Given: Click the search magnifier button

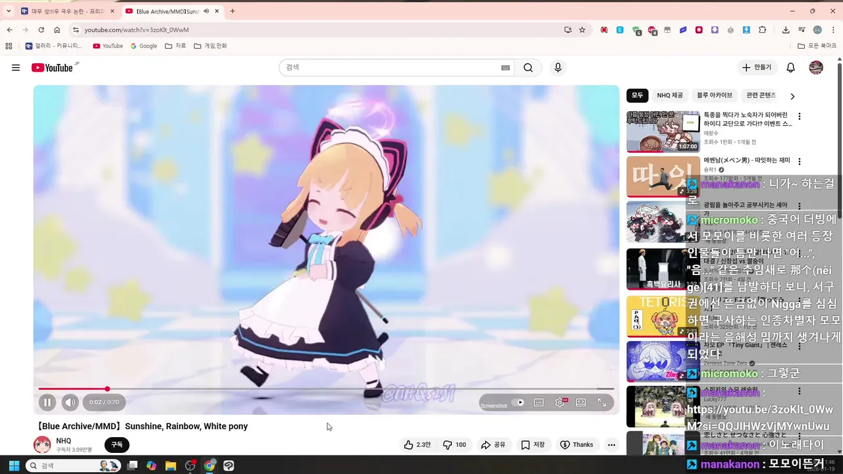Looking at the screenshot, I should 528,68.
